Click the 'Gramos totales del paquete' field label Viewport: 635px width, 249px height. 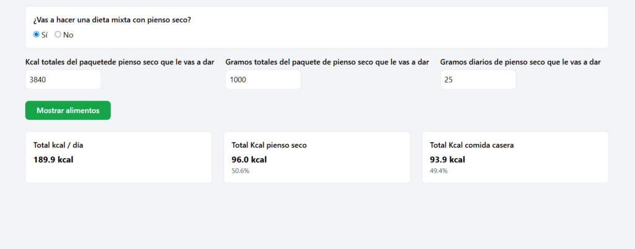coord(327,62)
